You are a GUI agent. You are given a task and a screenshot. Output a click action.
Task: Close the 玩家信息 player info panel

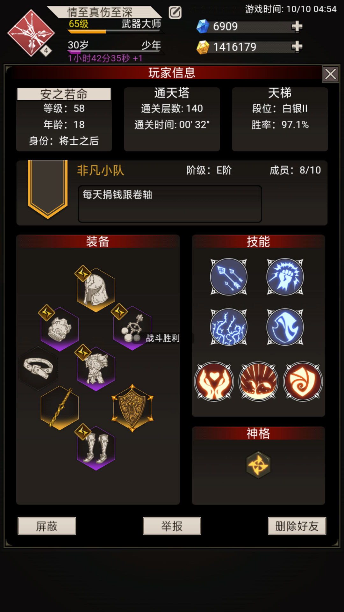(x=331, y=74)
